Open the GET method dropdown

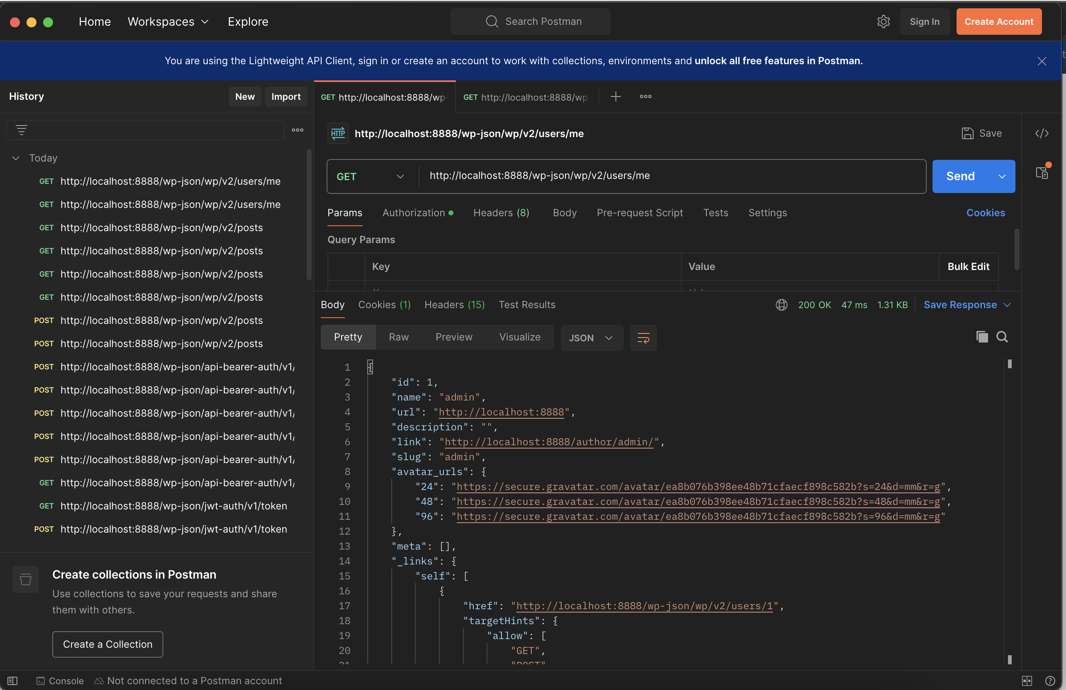(371, 176)
